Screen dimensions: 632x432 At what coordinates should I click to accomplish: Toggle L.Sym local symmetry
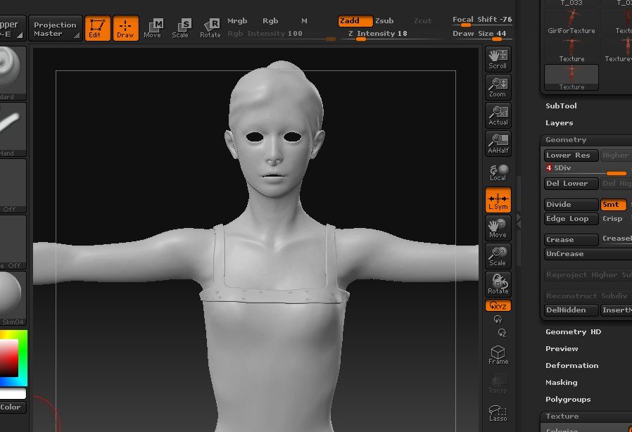(x=498, y=199)
